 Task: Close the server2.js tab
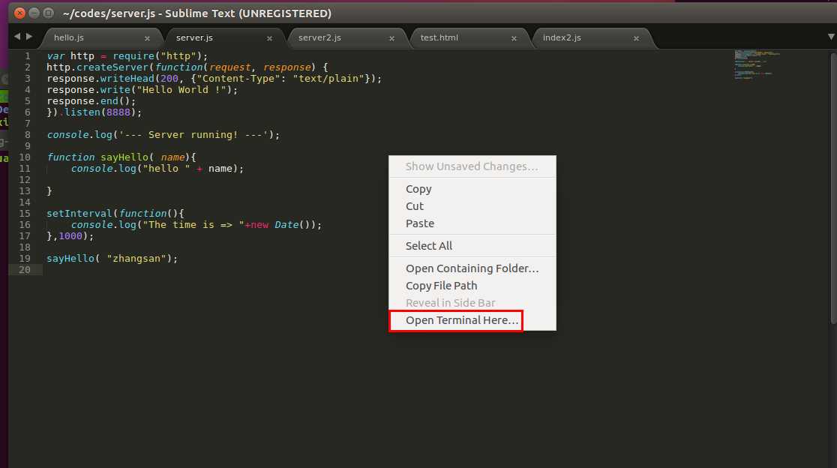pos(391,38)
